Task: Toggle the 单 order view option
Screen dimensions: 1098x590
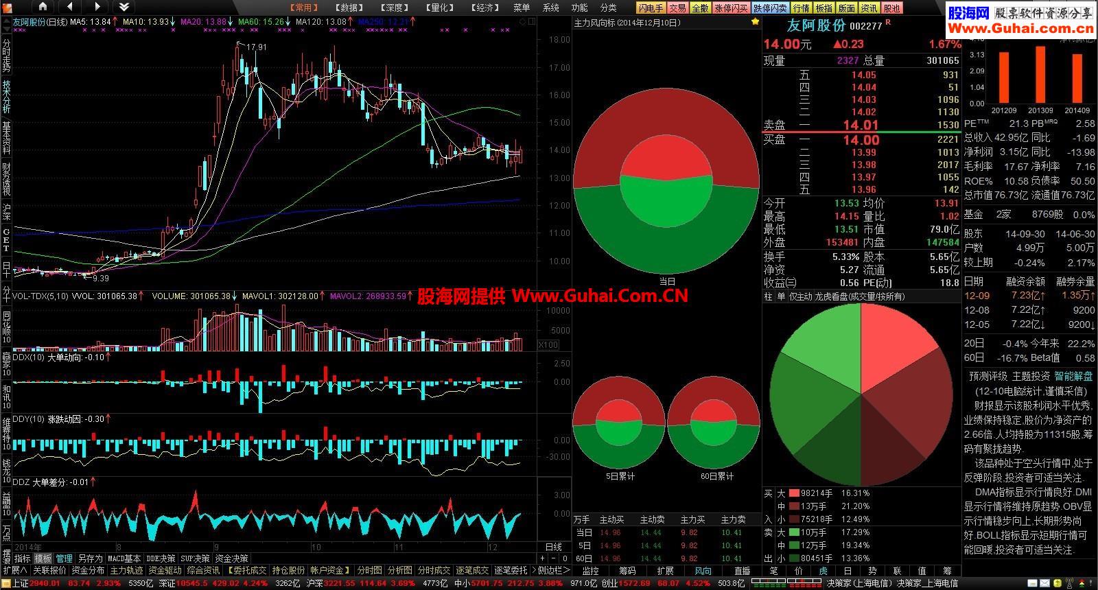Action: point(781,296)
